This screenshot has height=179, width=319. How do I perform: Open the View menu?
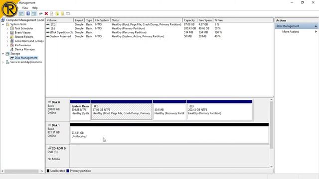[x=25, y=8]
